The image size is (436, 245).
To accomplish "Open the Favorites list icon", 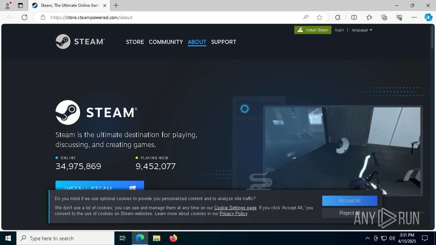I will click(x=369, y=17).
